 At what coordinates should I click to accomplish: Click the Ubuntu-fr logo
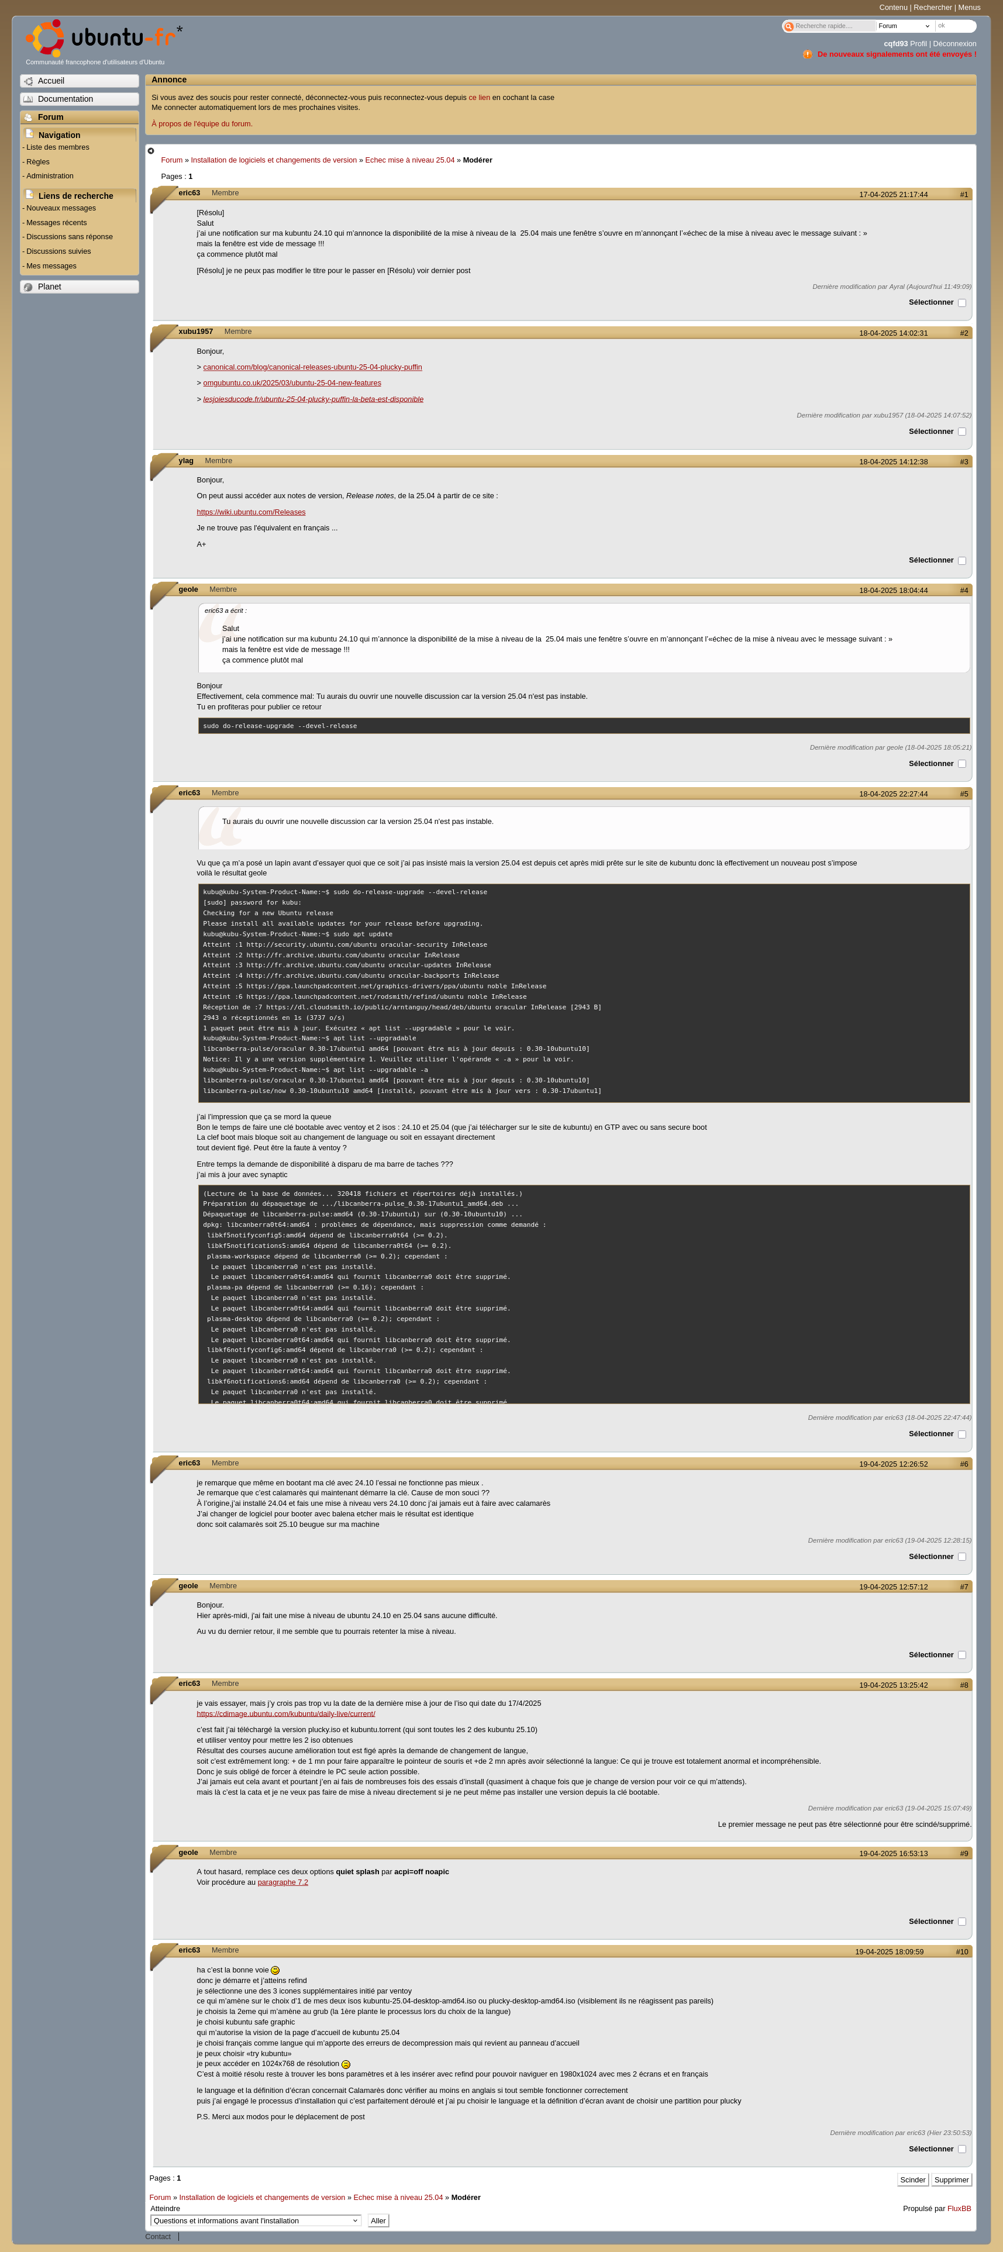[x=104, y=39]
